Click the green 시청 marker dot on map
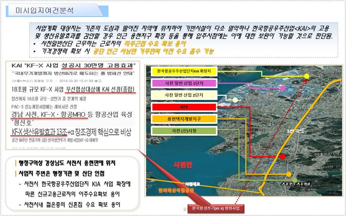 click(294, 180)
